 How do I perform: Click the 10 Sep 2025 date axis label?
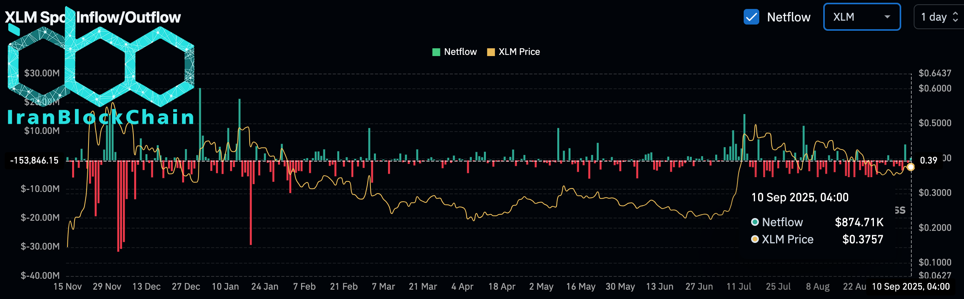click(911, 287)
